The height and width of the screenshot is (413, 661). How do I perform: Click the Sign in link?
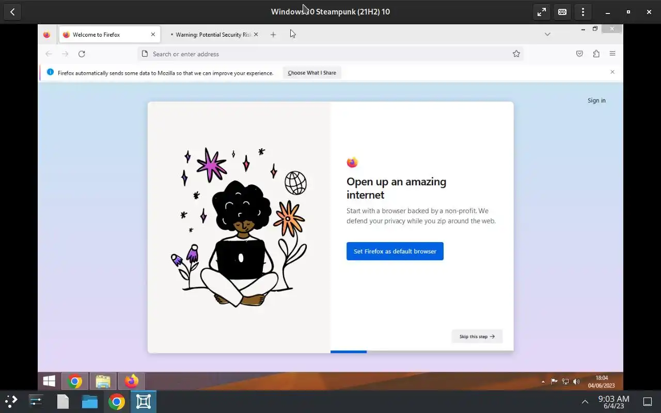coord(596,101)
